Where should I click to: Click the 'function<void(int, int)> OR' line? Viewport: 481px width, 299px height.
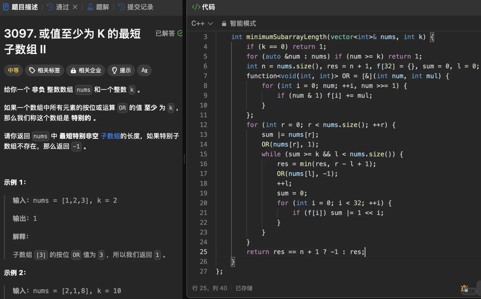coord(348,76)
